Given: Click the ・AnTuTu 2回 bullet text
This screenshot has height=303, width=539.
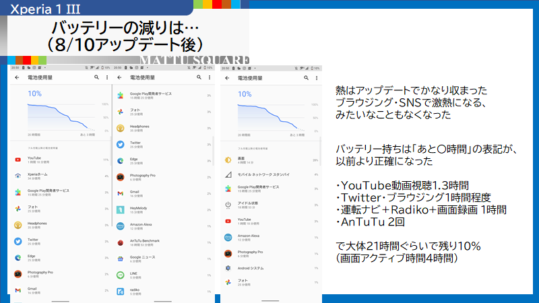Looking at the screenshot, I should (370, 222).
